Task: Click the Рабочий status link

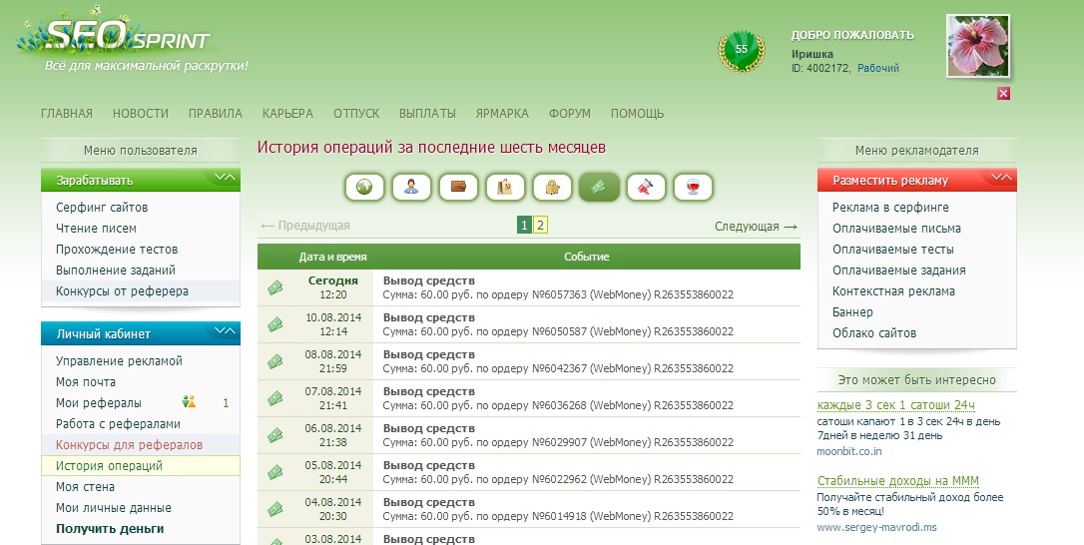Action: [878, 68]
